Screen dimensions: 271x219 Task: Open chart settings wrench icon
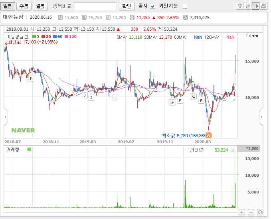click(x=239, y=6)
